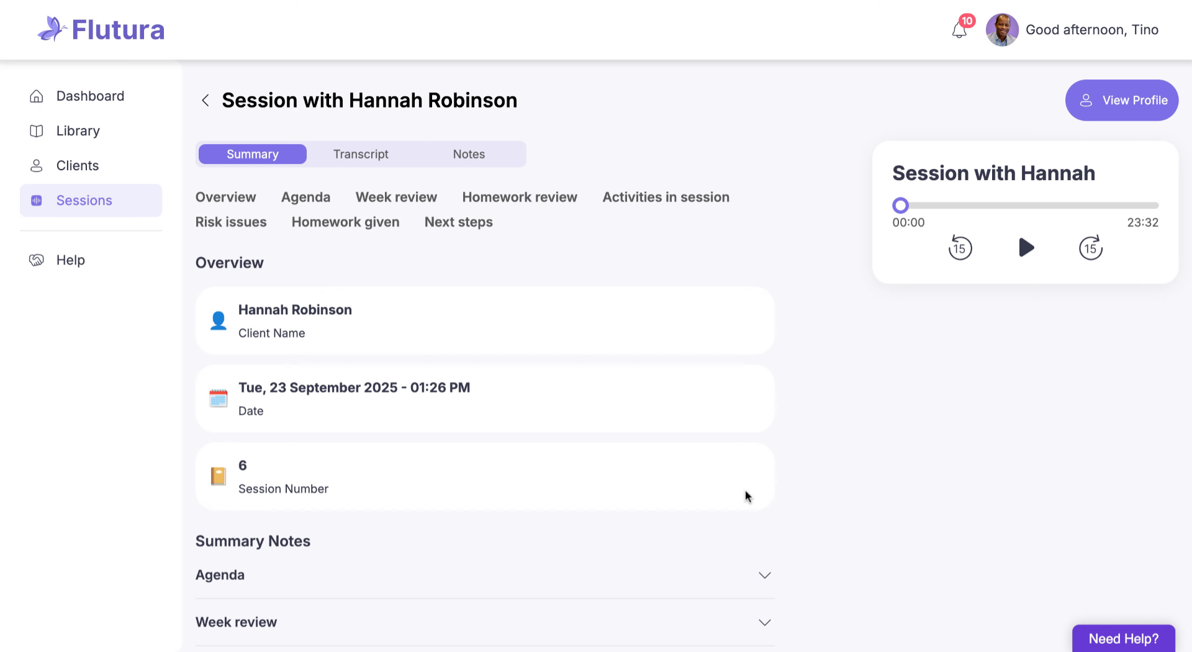Click the back arrow beside session title
The width and height of the screenshot is (1192, 652).
click(x=205, y=101)
